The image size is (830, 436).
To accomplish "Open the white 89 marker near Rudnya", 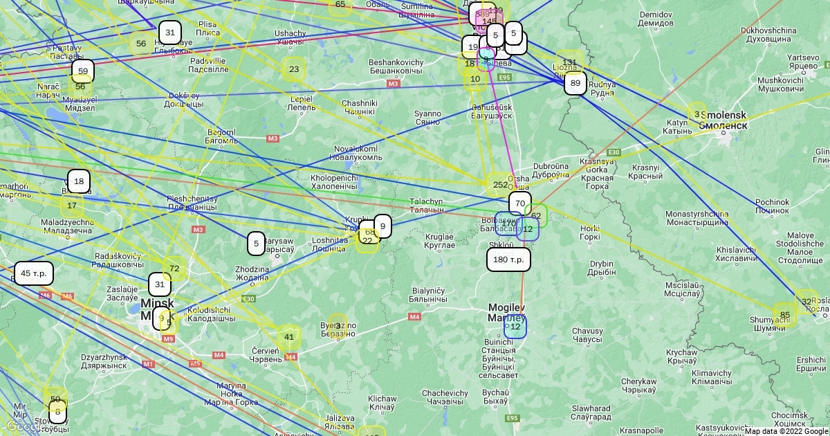I will (575, 84).
